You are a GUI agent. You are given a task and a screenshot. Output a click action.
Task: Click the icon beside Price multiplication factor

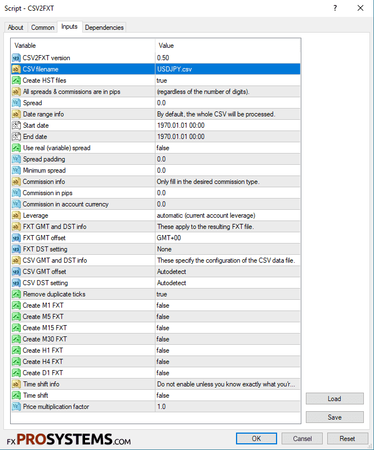16,407
